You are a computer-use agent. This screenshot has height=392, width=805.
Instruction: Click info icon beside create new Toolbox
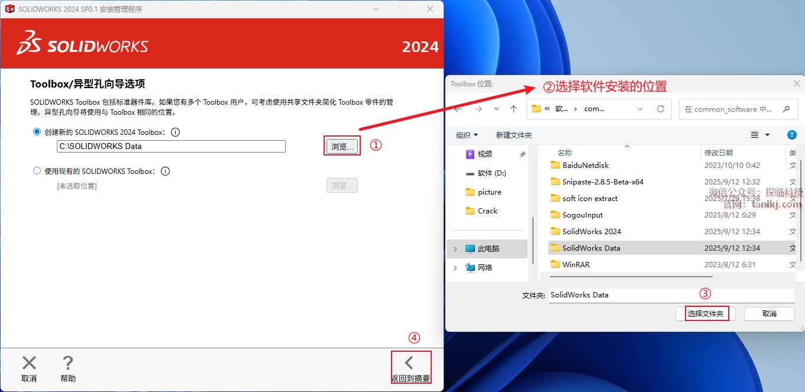pos(175,132)
